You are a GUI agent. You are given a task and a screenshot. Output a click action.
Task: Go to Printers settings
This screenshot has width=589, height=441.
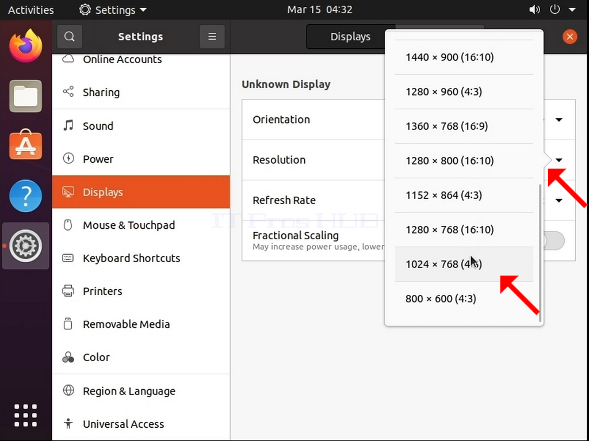(x=141, y=291)
